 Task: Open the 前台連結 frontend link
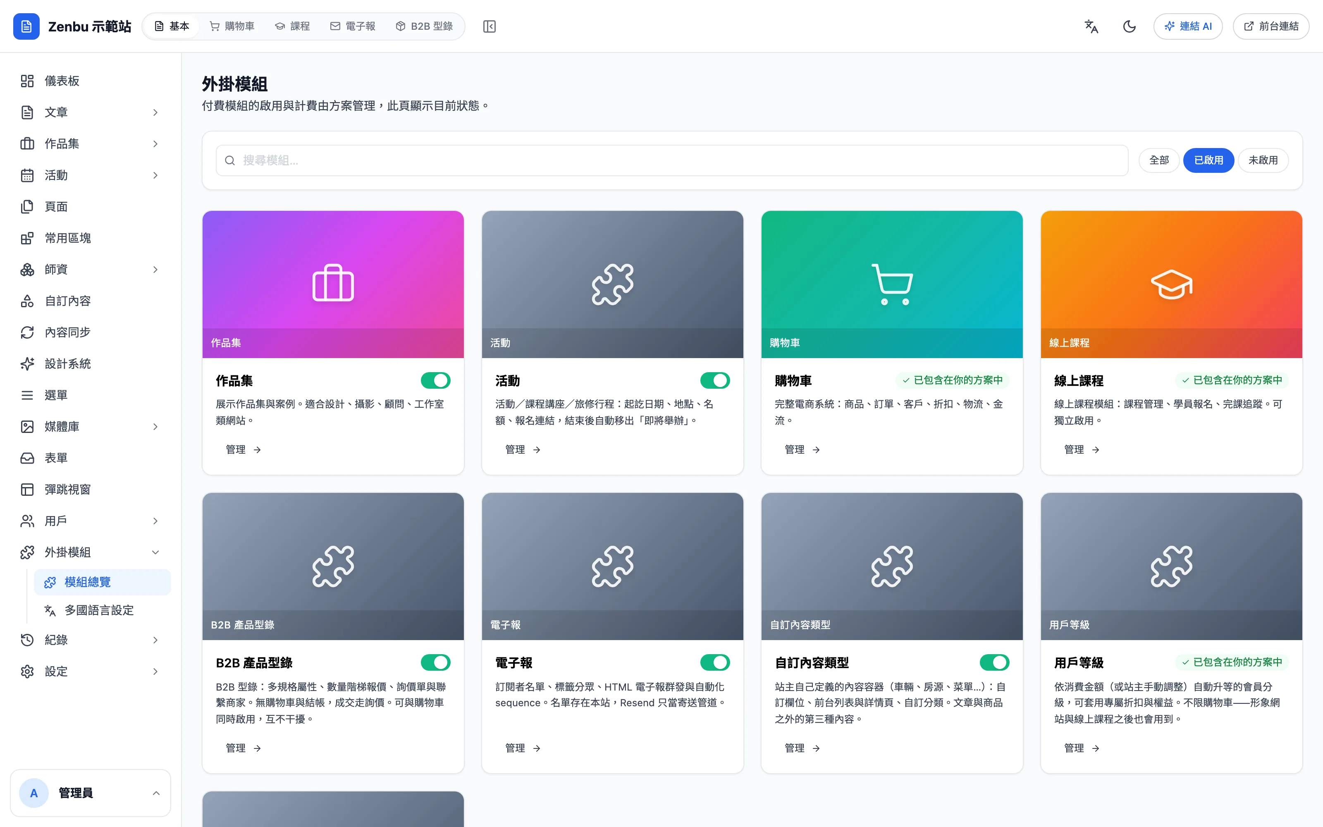click(x=1270, y=26)
